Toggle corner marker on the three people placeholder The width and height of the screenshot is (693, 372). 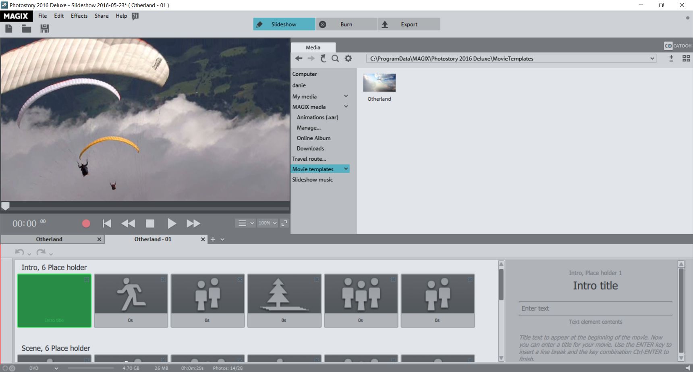tap(393, 279)
